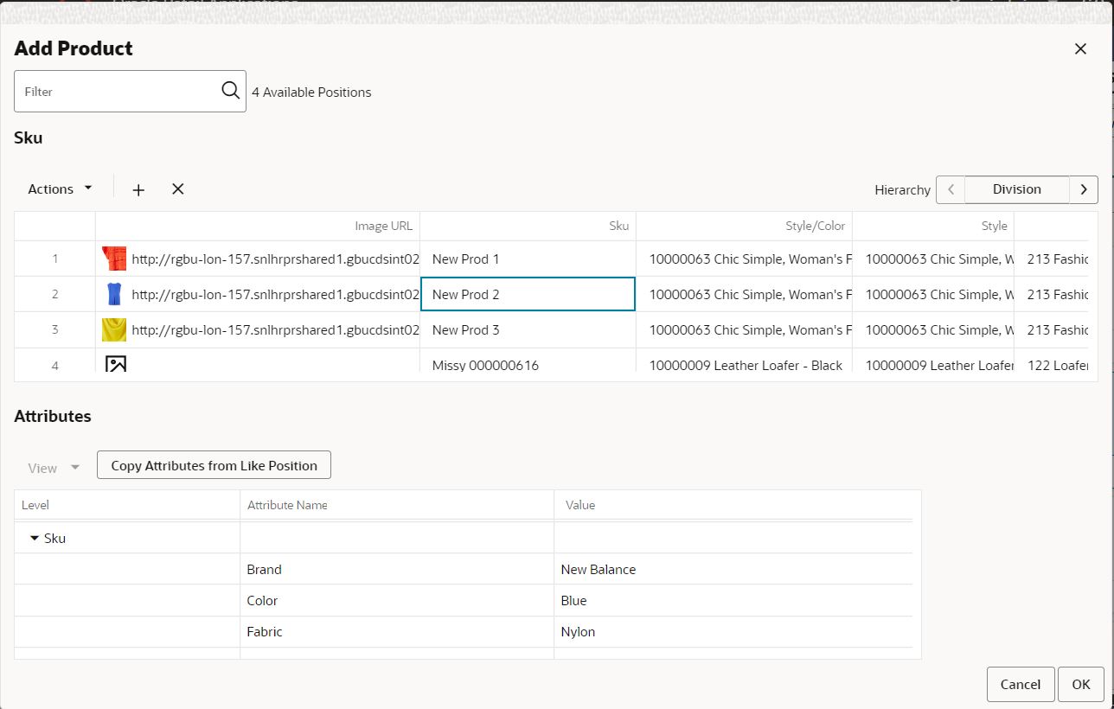This screenshot has width=1114, height=709.
Task: Click the yellow product thumbnail for New Prod 3
Action: pos(113,329)
